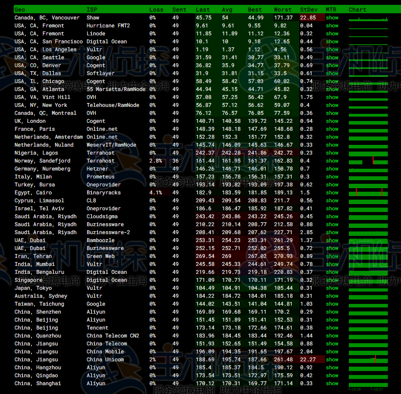The image size is (401, 394).
Task: Click the Egypt, Cairo latency chart
Action: click(x=368, y=193)
